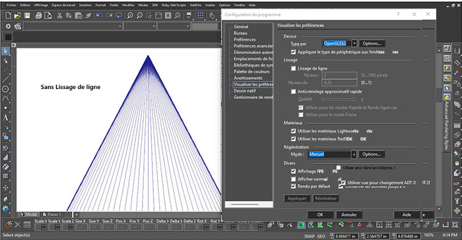Open the Insertion menu
The image size is (462, 240).
click(85, 5)
